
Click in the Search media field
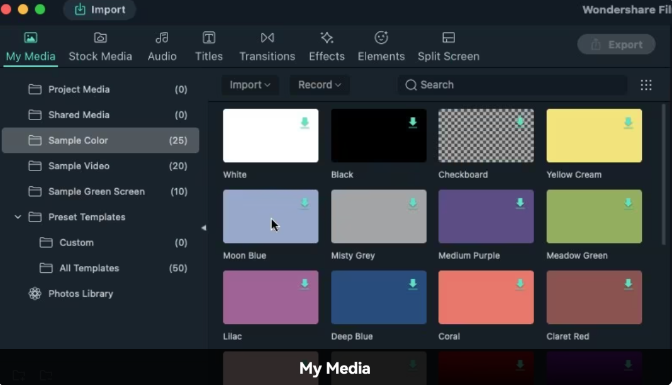512,85
